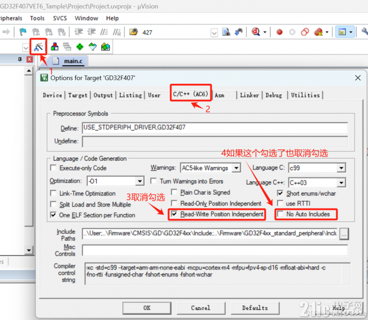Click the disable all breakpoints icon
The height and width of the screenshot is (320, 368).
305,32
